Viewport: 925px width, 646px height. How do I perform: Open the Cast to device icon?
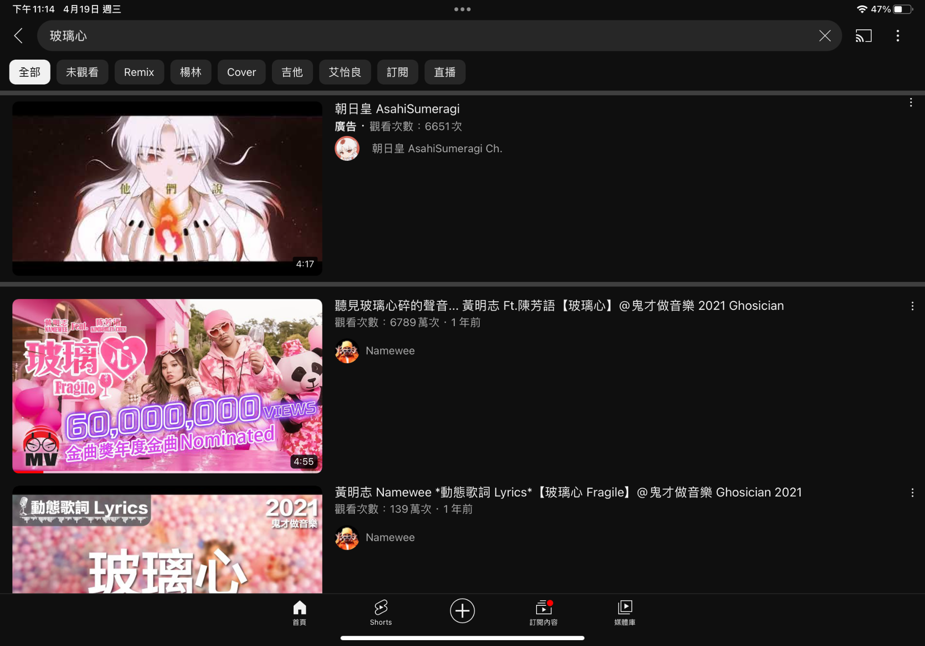(864, 36)
